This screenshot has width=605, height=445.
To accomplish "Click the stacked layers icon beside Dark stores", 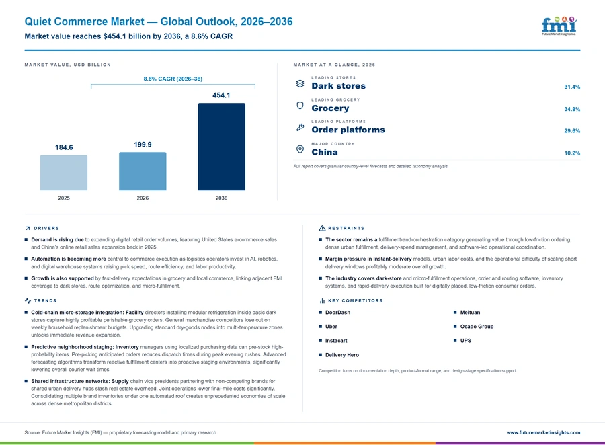I will (300, 83).
